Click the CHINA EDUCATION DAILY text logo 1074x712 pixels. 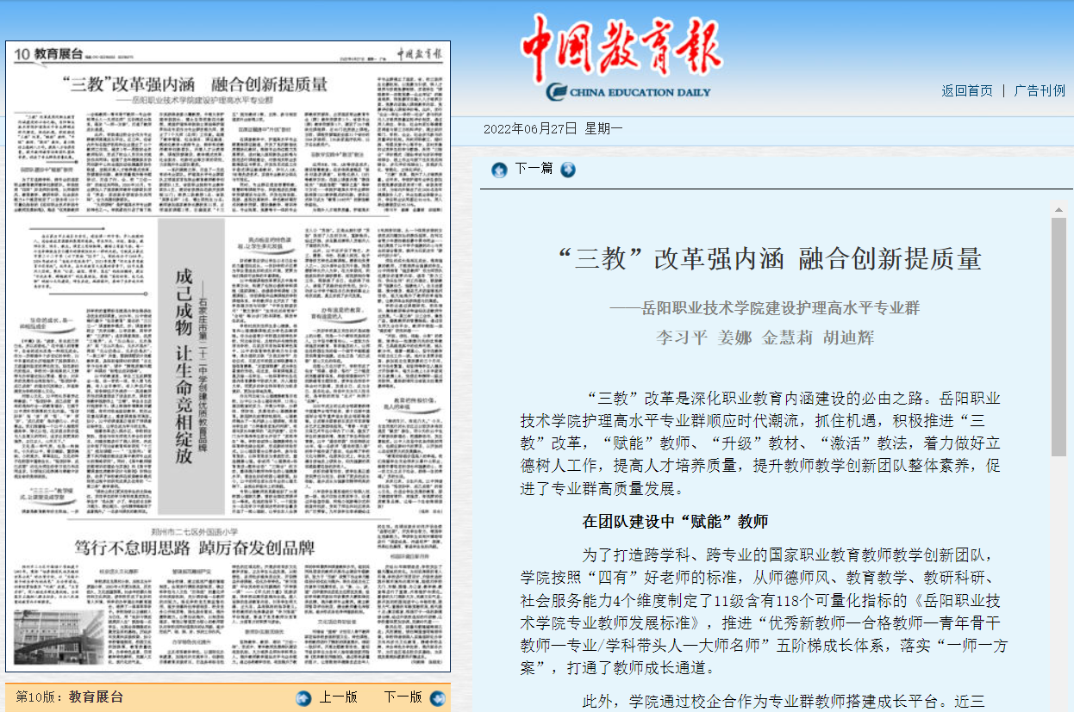(628, 92)
